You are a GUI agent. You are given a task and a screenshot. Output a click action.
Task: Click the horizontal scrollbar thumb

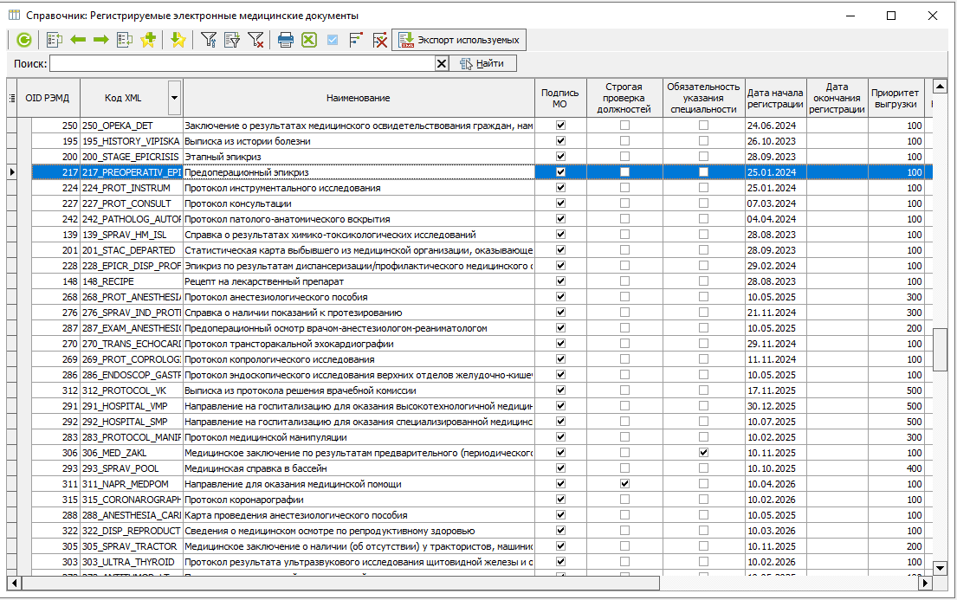[x=340, y=583]
